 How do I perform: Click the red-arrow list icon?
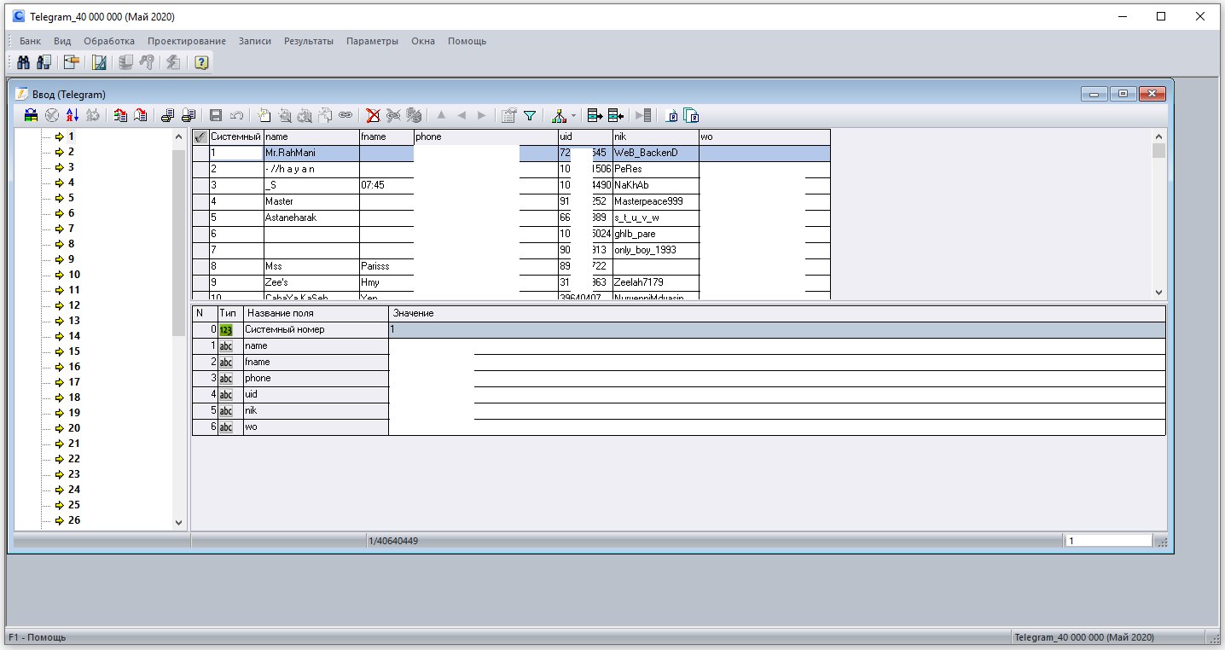[x=120, y=115]
